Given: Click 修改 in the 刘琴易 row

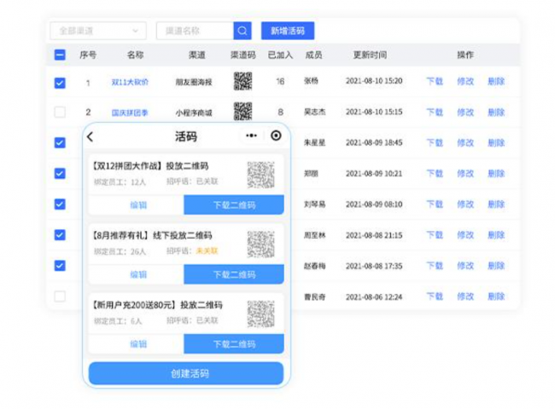Looking at the screenshot, I should click(465, 204).
